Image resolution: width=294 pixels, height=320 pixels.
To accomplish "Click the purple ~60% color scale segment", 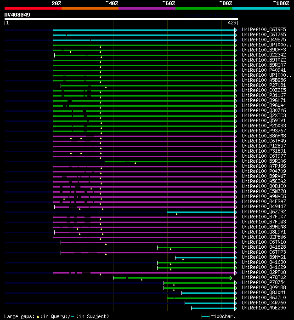I will point(147,8).
